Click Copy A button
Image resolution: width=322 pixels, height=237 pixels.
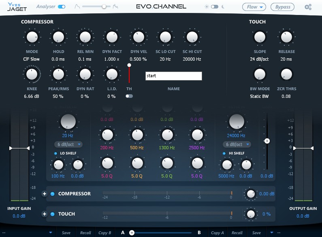click(217, 233)
